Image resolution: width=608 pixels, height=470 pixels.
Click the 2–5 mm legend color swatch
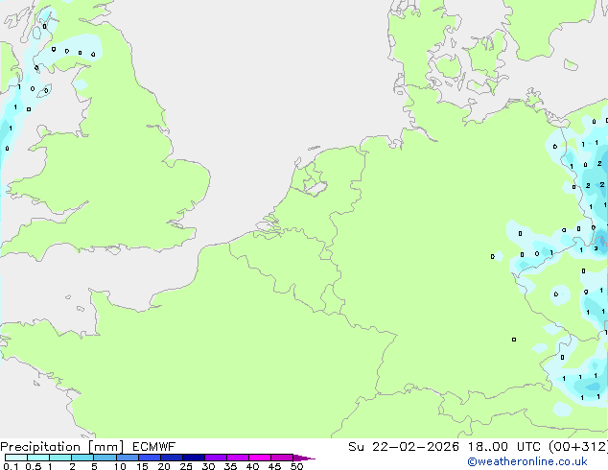point(82,458)
